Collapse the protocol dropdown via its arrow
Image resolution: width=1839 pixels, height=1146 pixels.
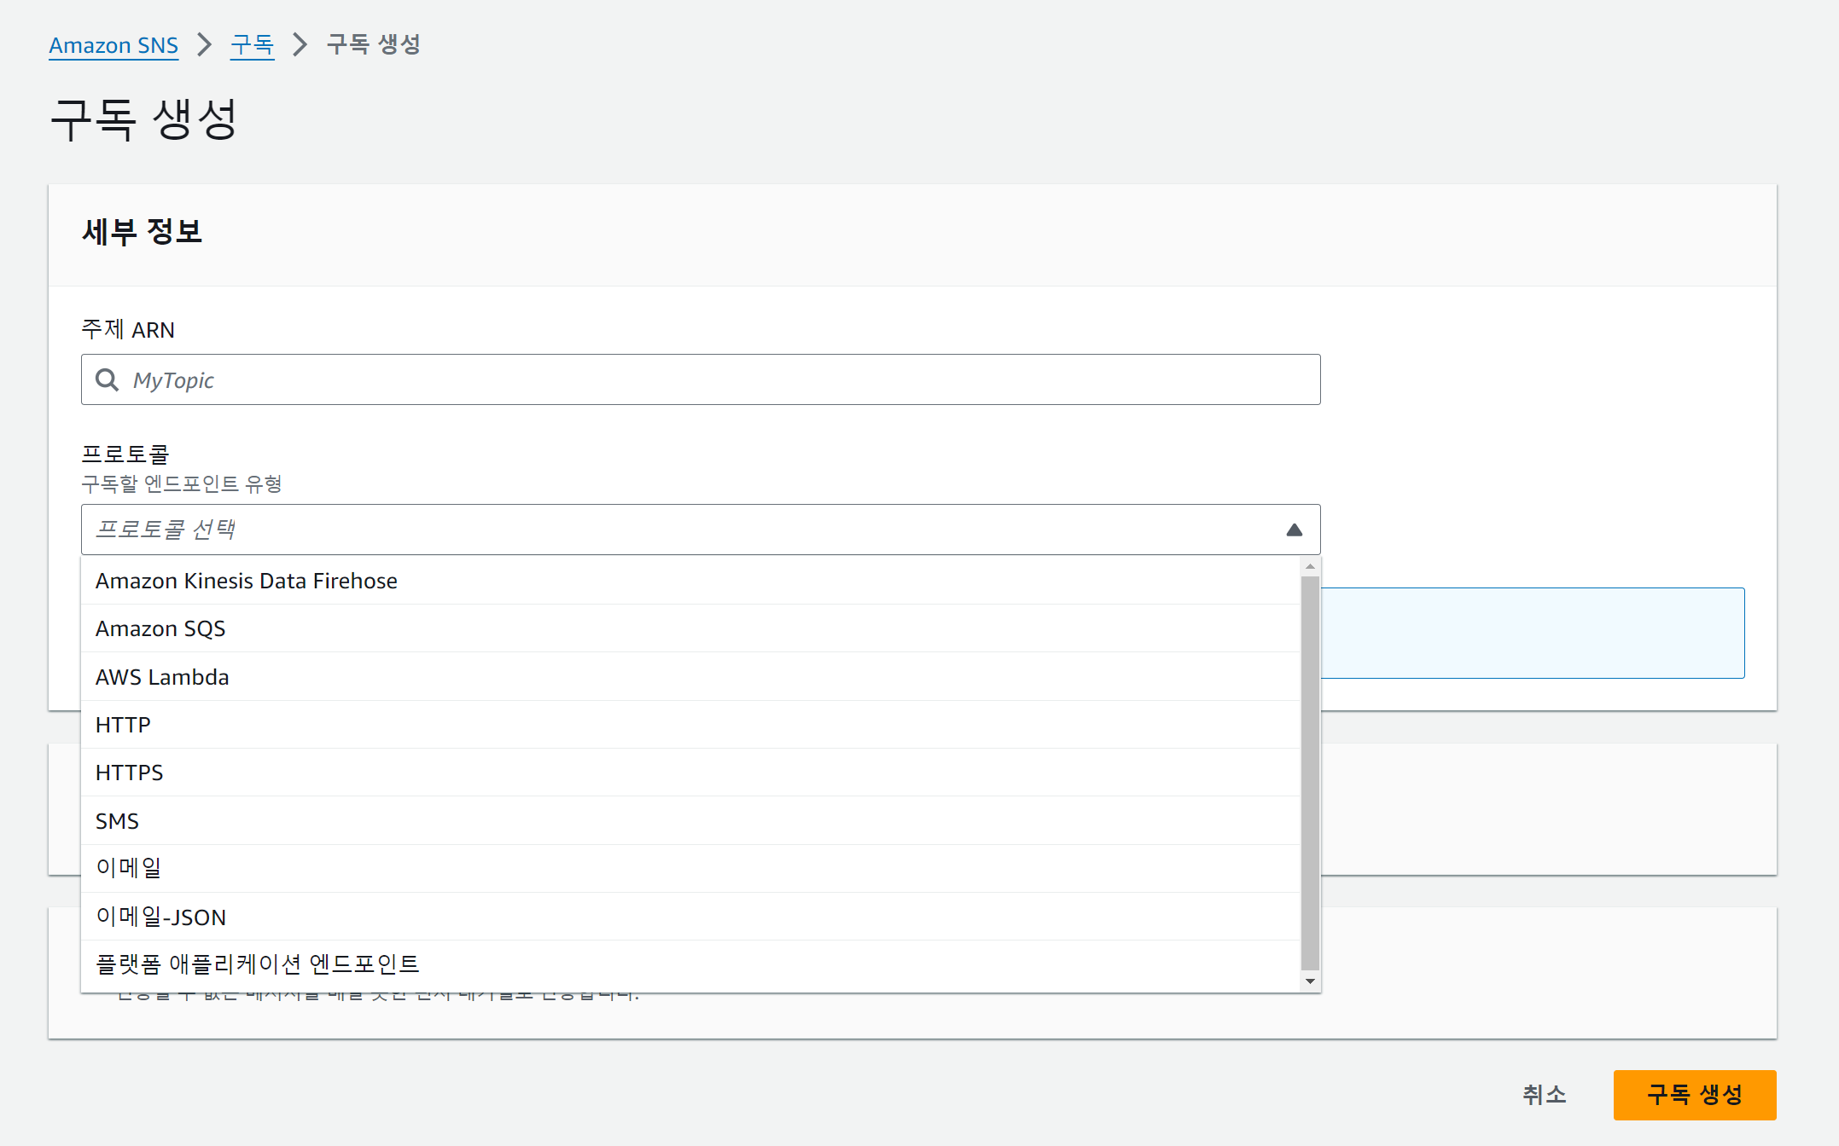click(1294, 530)
